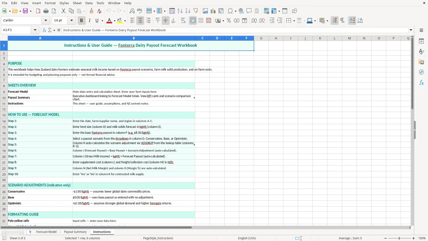The image size is (428, 241).
Task: Toggle Center Horizontally alignment
Action: (x=141, y=21)
